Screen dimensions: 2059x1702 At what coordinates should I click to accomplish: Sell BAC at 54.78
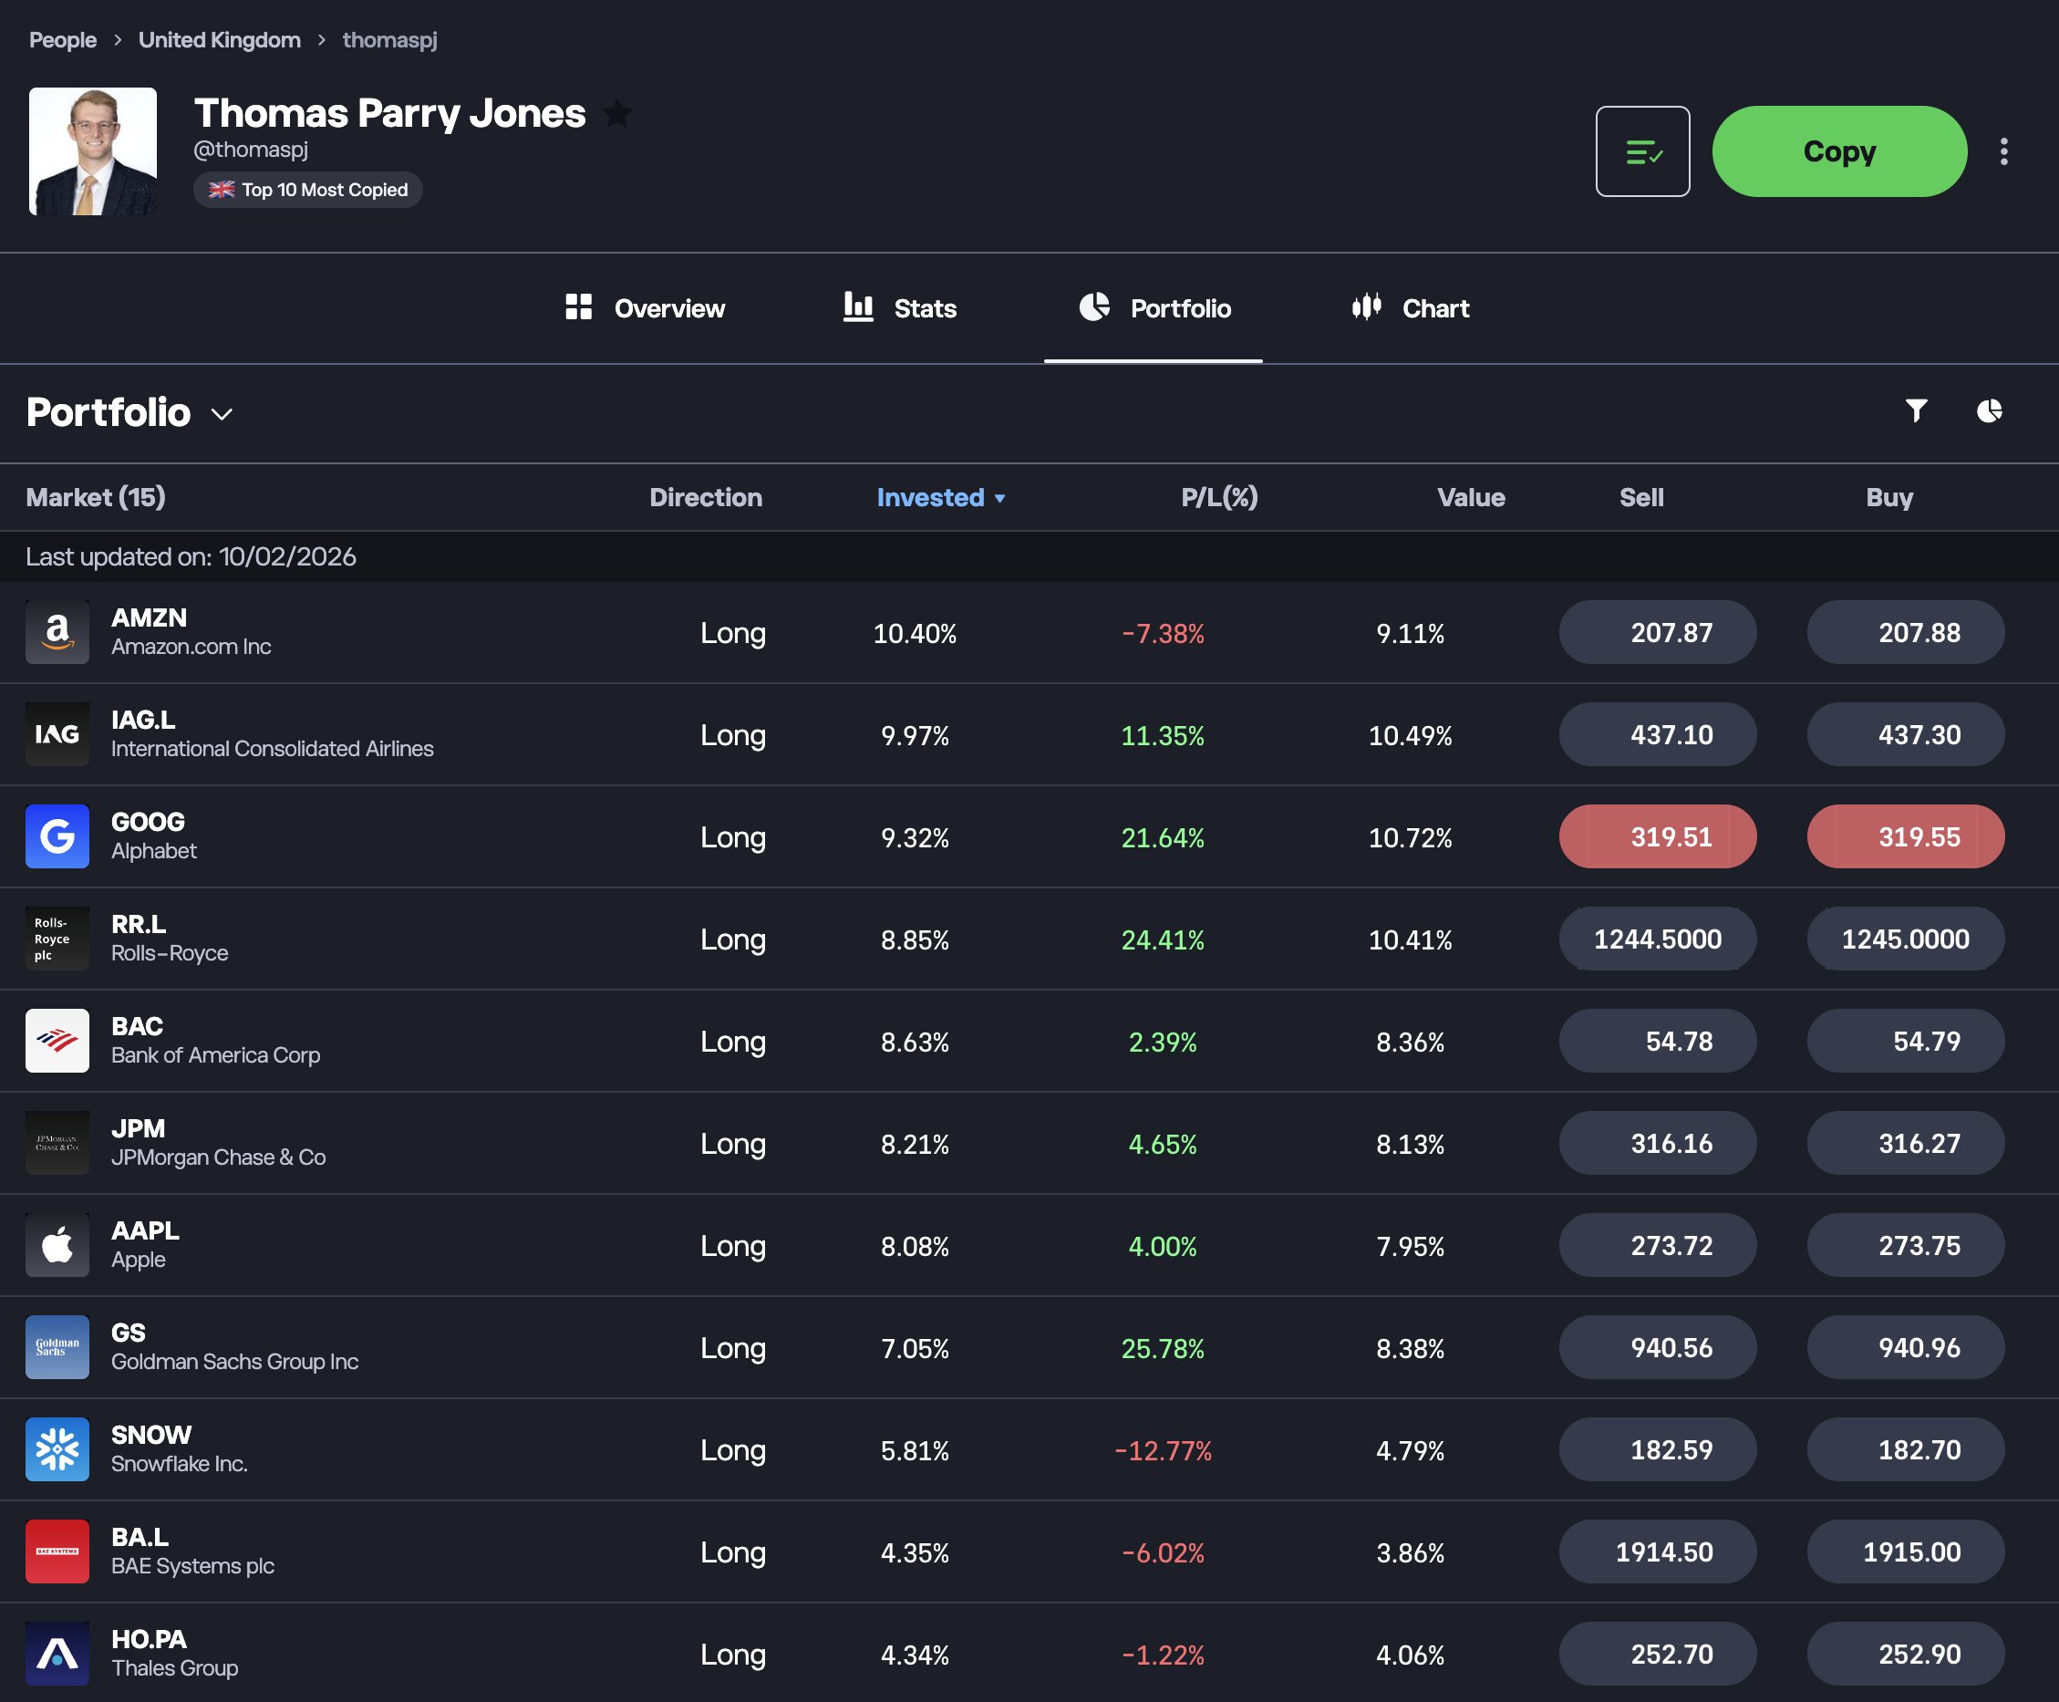click(x=1657, y=1040)
